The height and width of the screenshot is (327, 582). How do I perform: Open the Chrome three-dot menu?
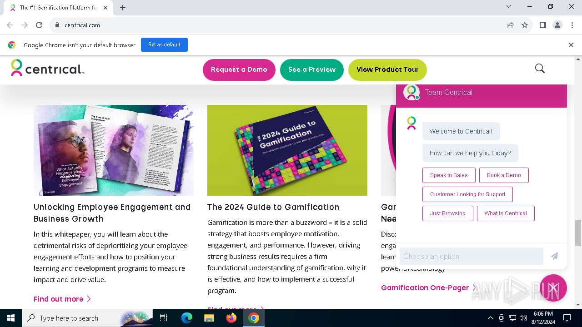pyautogui.click(x=572, y=25)
